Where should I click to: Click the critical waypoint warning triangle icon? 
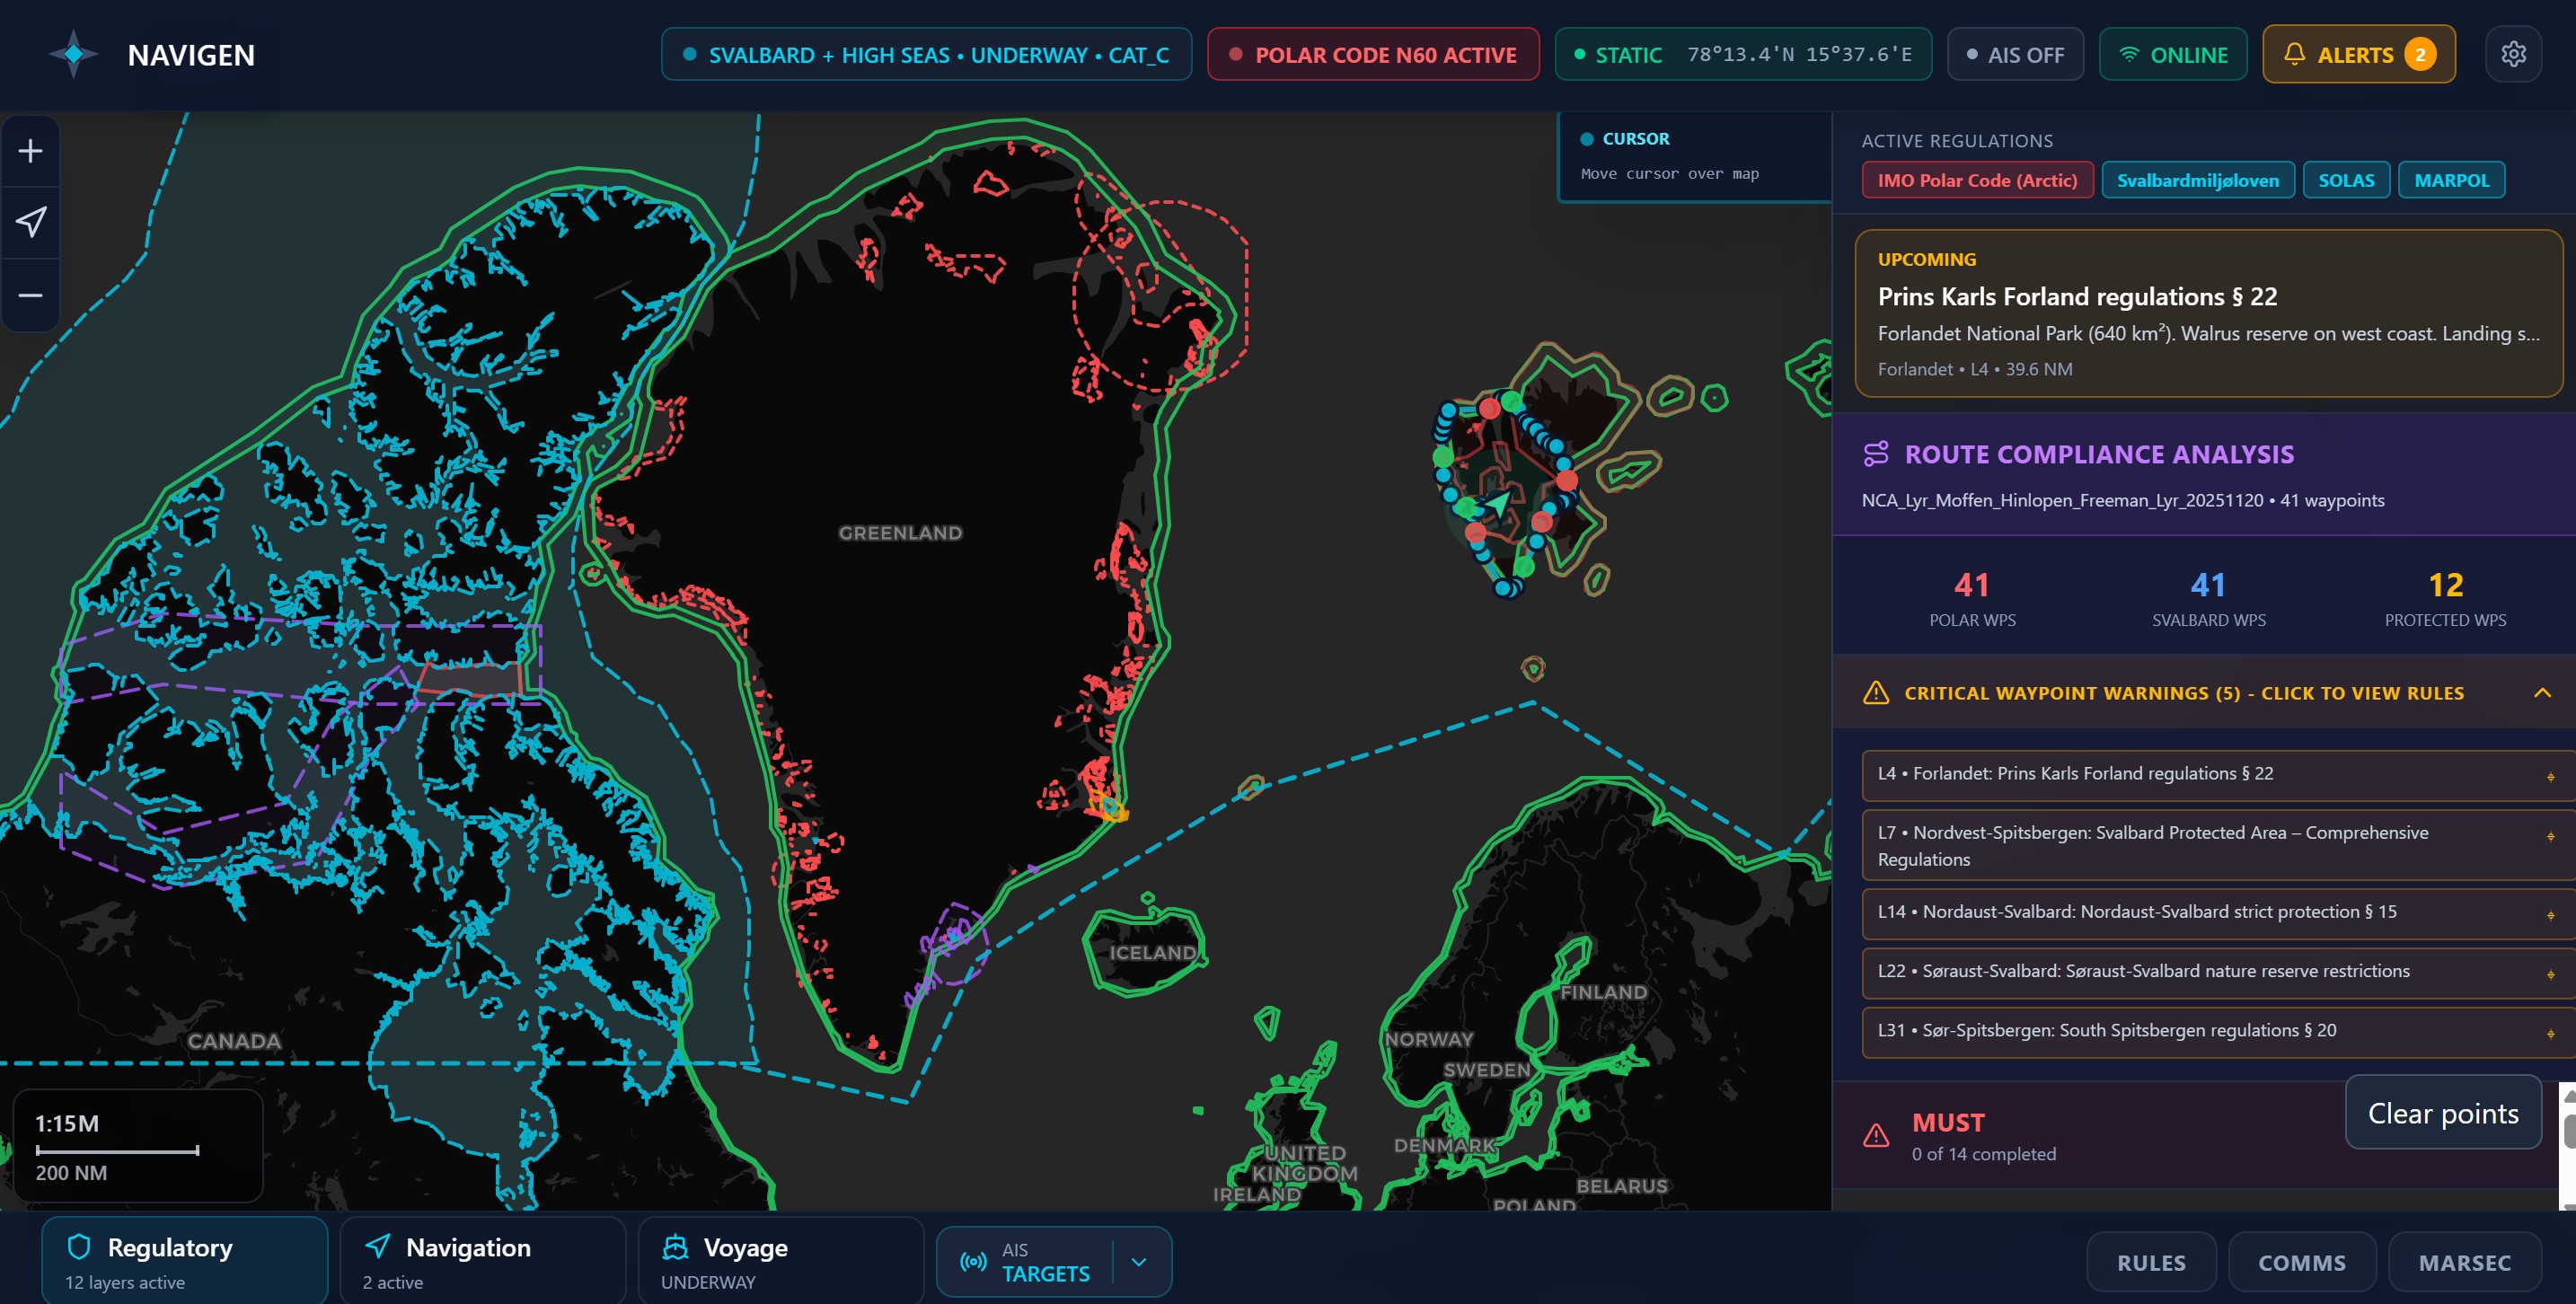1876,692
